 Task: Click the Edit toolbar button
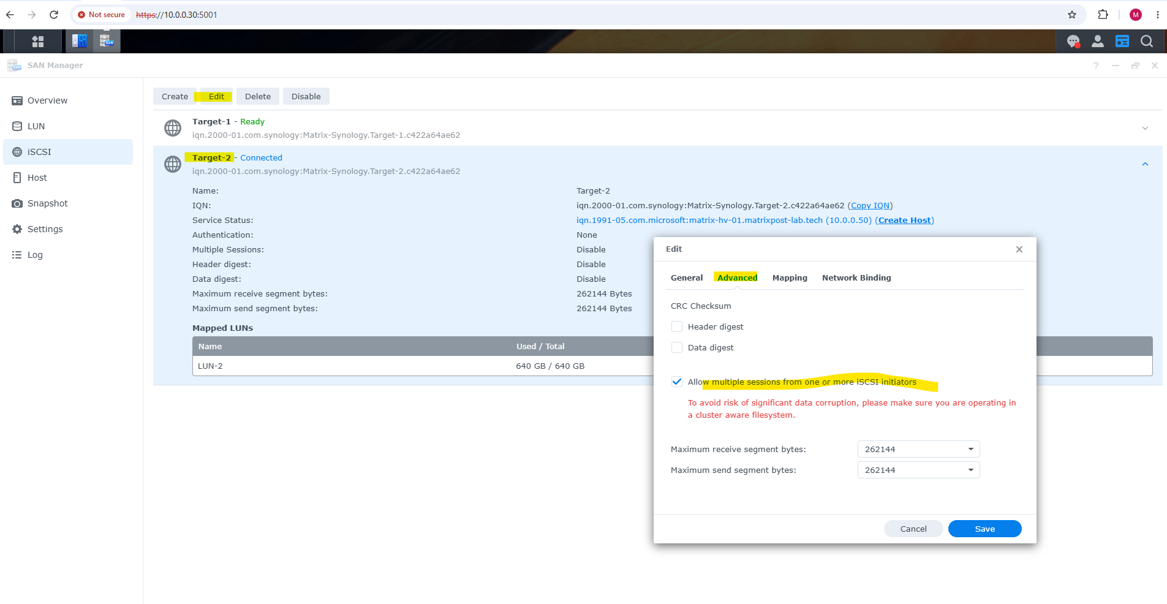coord(216,96)
